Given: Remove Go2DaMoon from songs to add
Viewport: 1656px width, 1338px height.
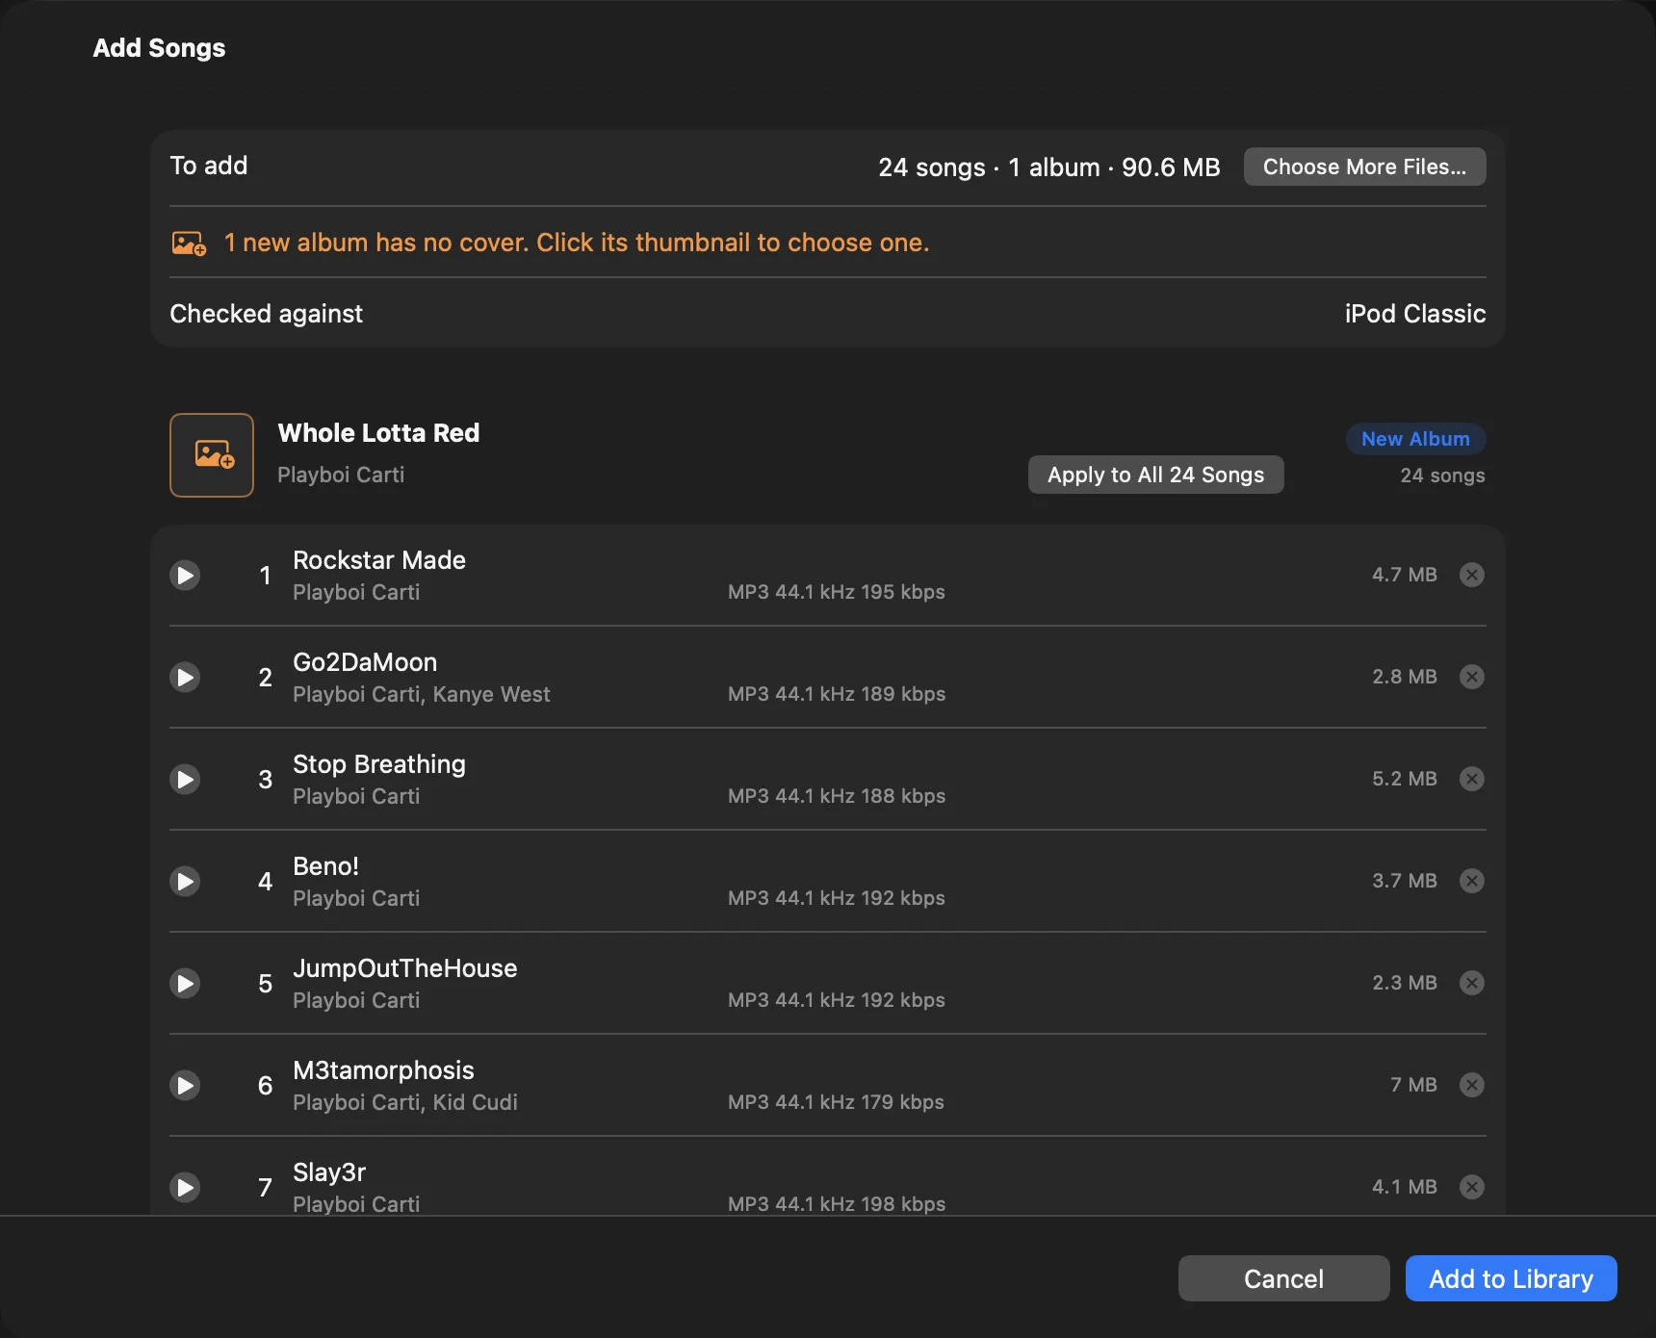Looking at the screenshot, I should 1472,677.
